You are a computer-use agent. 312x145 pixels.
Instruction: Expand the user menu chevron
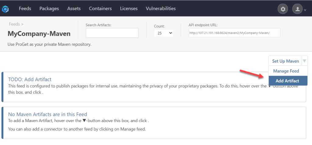click(305, 10)
